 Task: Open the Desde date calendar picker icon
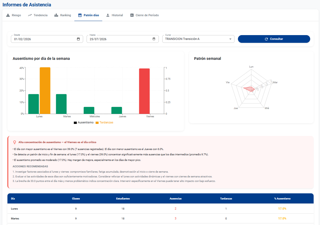click(x=78, y=39)
